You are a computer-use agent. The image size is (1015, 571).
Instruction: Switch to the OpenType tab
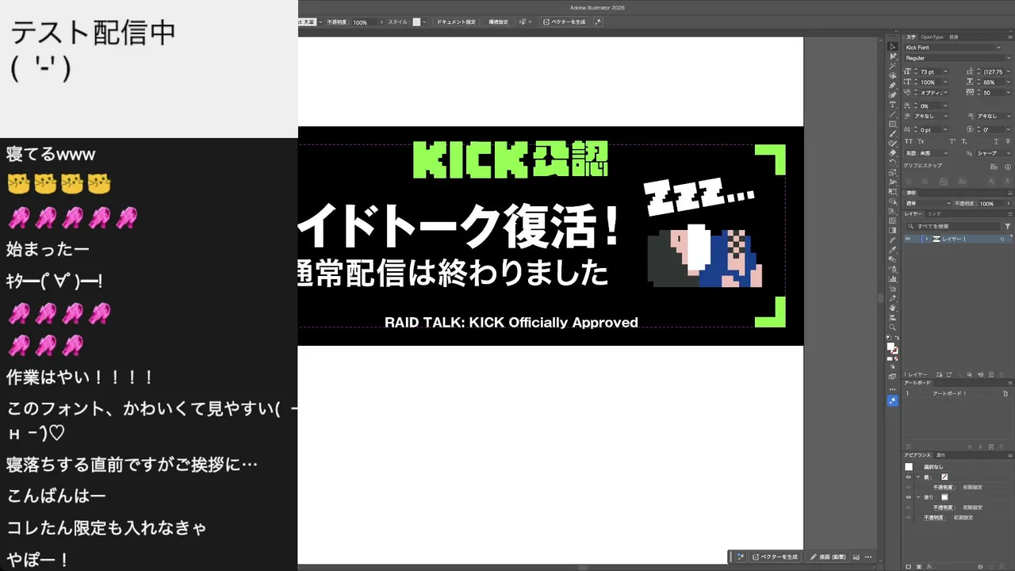click(932, 36)
